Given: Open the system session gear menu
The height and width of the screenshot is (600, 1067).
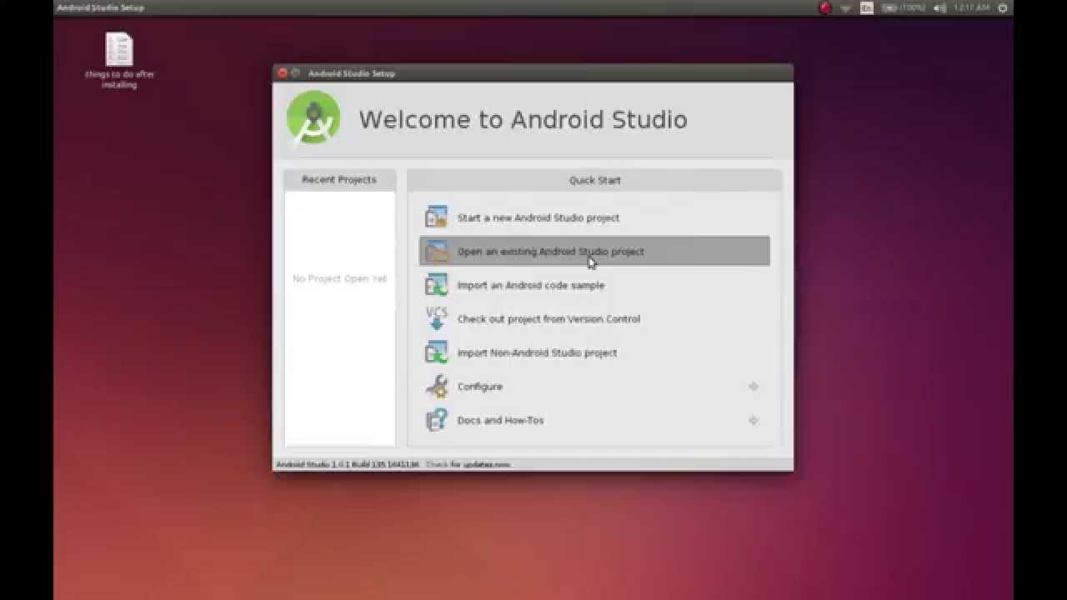Looking at the screenshot, I should pyautogui.click(x=1003, y=7).
